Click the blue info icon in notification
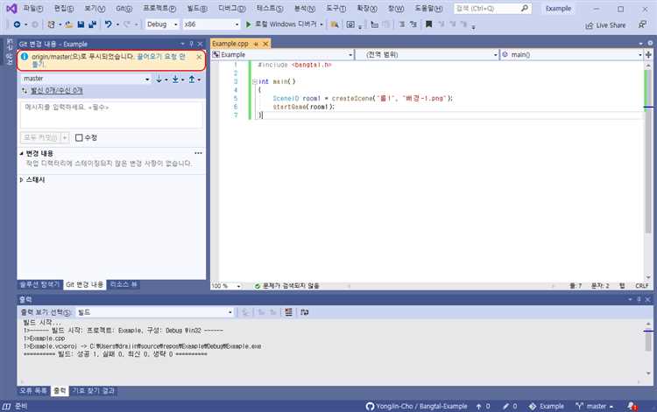 tap(25, 57)
